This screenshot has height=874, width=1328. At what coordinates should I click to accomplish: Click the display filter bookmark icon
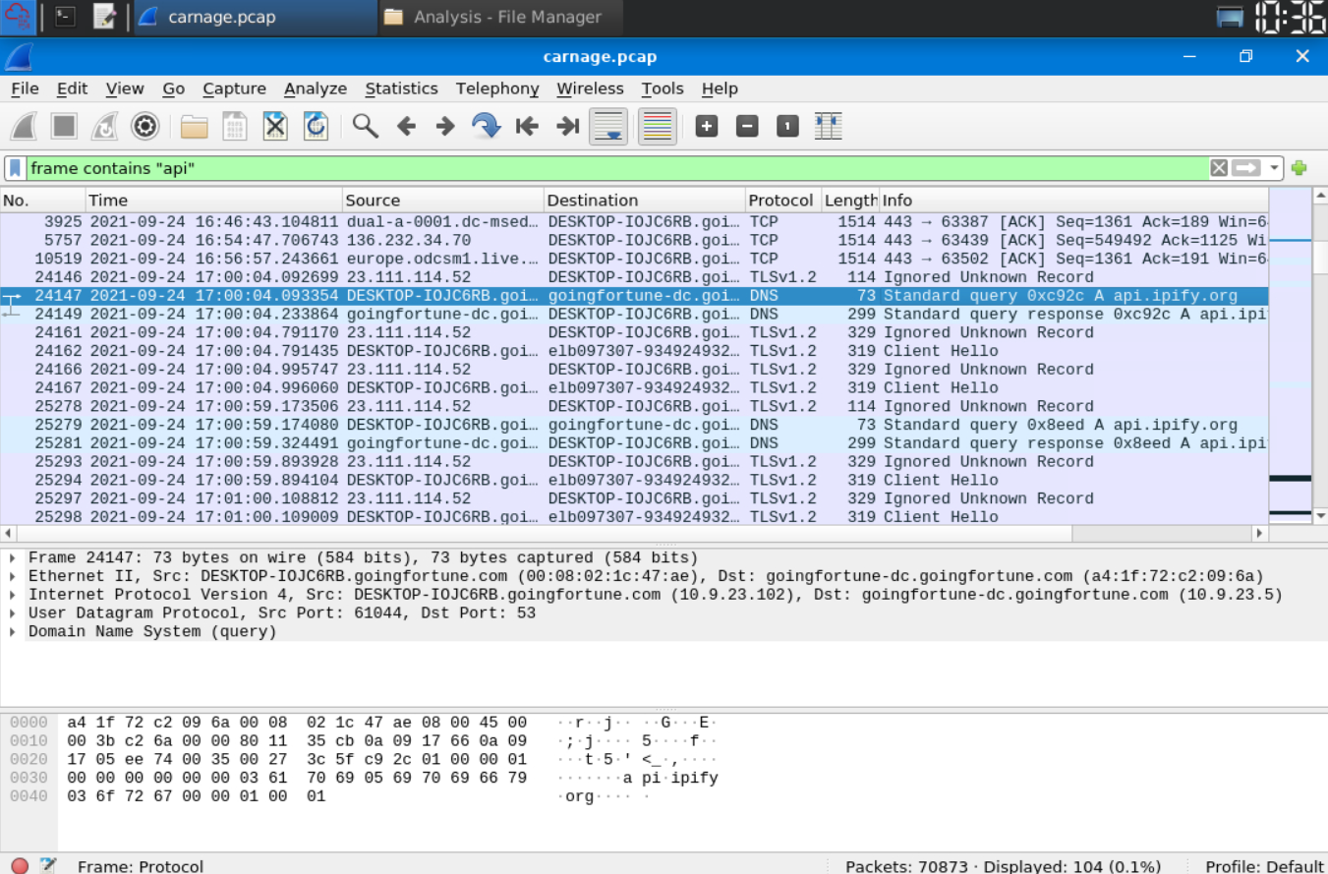[16, 168]
